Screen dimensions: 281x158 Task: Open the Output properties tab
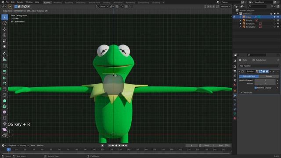click(x=235, y=71)
